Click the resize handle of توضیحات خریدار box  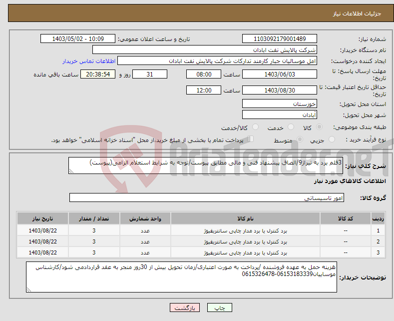coord(29,289)
